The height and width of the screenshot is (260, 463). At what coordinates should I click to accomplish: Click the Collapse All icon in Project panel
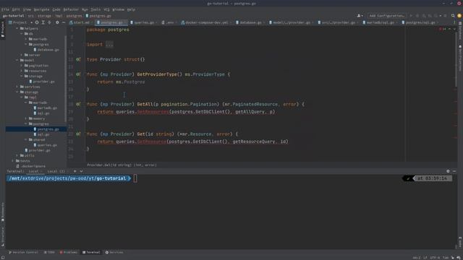coord(49,22)
